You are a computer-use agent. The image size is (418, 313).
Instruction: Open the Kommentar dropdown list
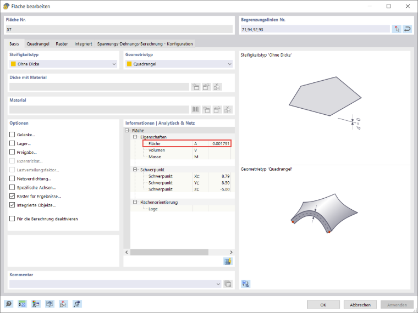pos(218,284)
